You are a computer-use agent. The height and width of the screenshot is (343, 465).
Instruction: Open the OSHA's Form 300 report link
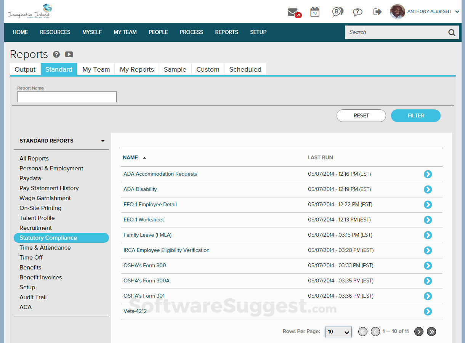(144, 265)
